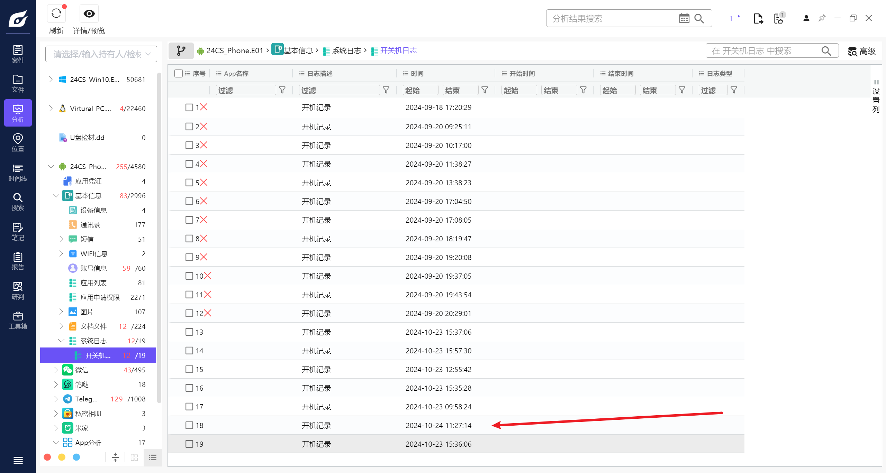This screenshot has width=886, height=473.
Task: Switch to list view icon at panel bottom
Action: [153, 457]
